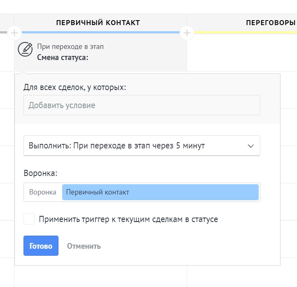Click the Добавить условие field
The width and height of the screenshot is (297, 287).
(142, 105)
